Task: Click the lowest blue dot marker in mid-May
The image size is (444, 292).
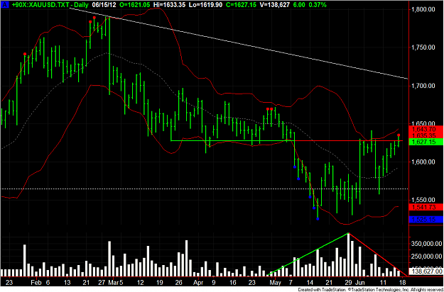Action: point(318,219)
